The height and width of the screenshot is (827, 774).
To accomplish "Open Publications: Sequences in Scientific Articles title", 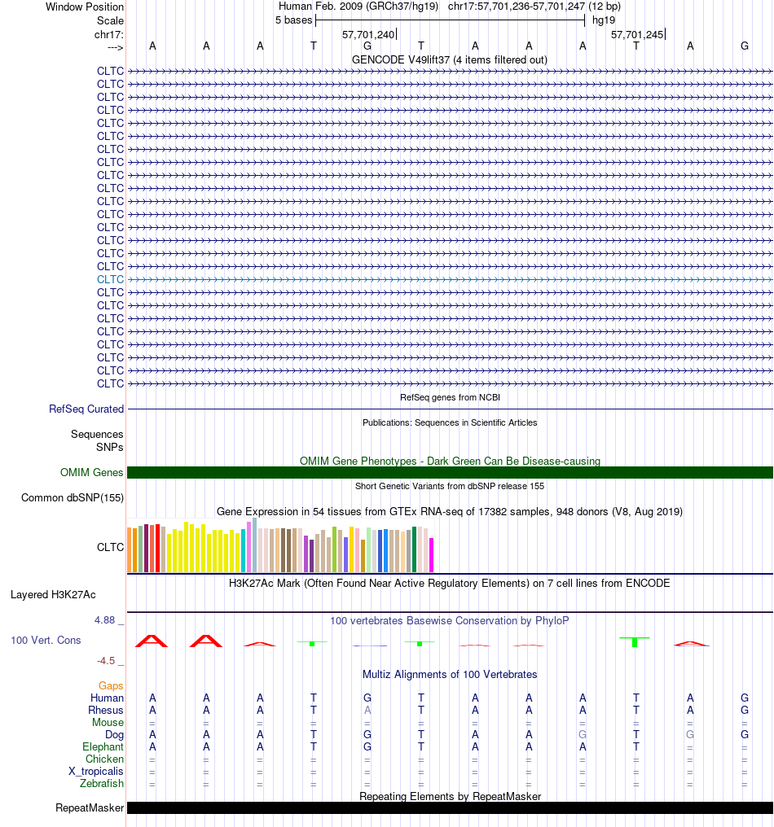I will pyautogui.click(x=450, y=422).
